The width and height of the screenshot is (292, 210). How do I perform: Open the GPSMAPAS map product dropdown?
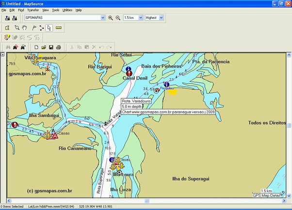click(x=102, y=18)
